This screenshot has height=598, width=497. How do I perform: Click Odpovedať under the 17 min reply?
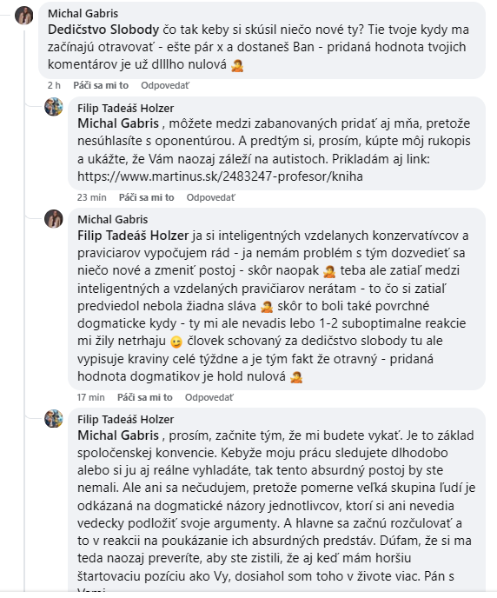209,397
